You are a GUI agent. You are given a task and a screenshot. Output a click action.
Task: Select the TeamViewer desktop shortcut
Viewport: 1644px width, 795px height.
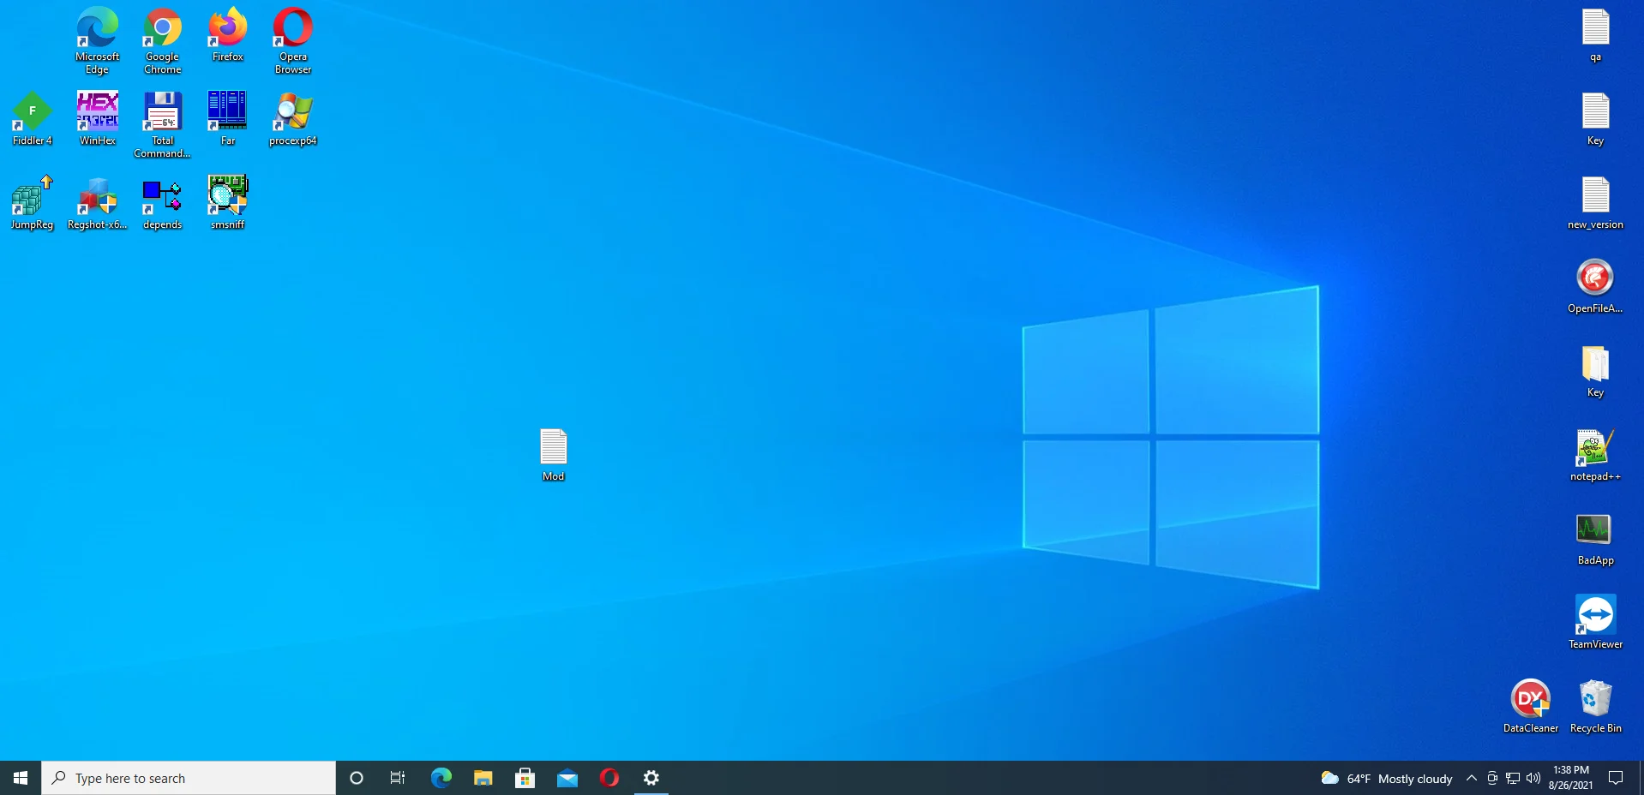1595,622
